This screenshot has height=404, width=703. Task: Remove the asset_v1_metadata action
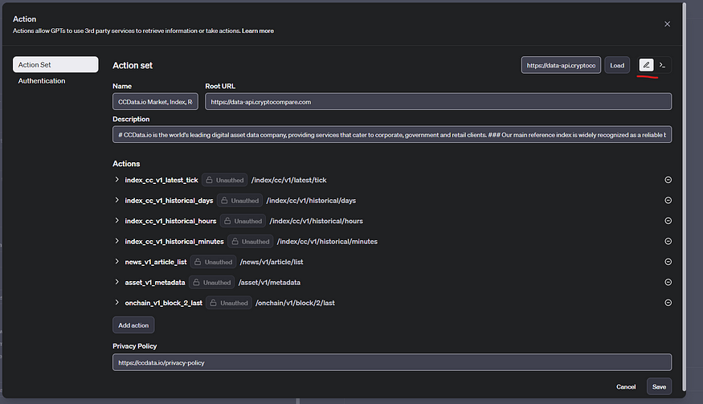point(668,282)
